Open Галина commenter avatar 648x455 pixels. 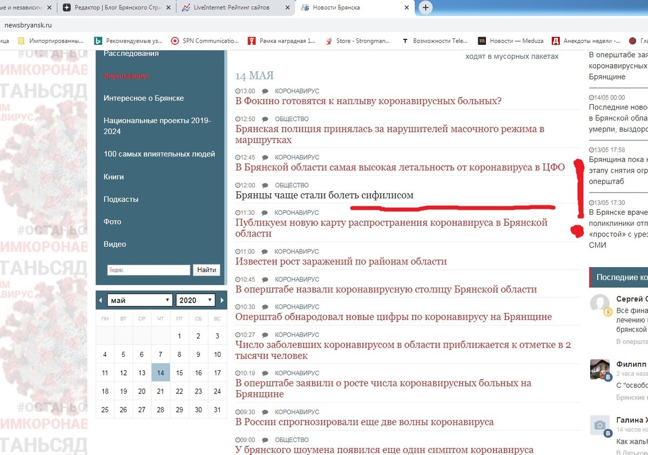[x=600, y=426]
